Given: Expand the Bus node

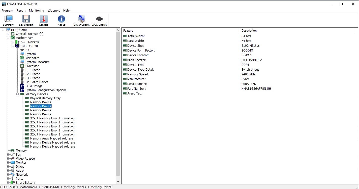Looking at the screenshot, I should pyautogui.click(x=8, y=155).
